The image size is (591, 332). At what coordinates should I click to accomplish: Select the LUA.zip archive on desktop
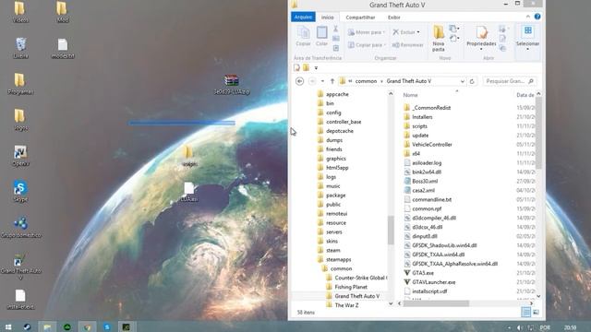coord(232,85)
